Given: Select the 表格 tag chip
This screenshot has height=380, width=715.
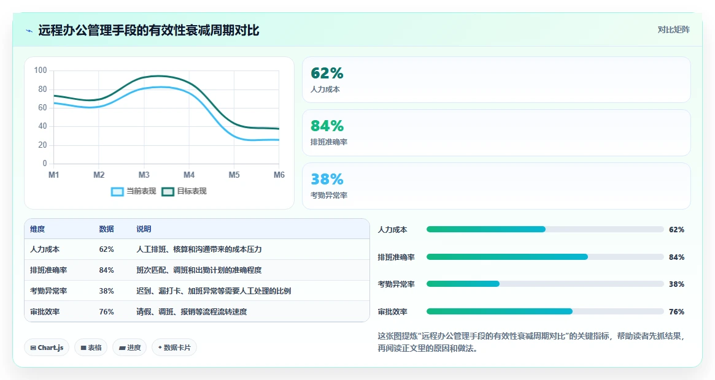Looking at the screenshot, I should pyautogui.click(x=91, y=348).
